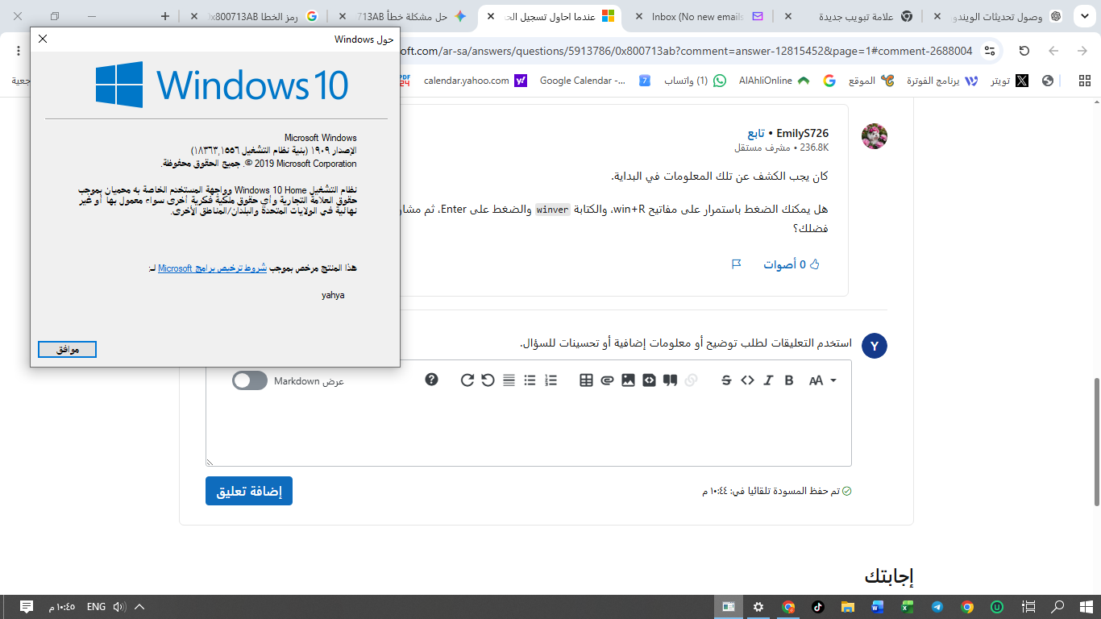This screenshot has height=619, width=1101.
Task: Show hidden system tray icons chevron
Action: point(139,607)
